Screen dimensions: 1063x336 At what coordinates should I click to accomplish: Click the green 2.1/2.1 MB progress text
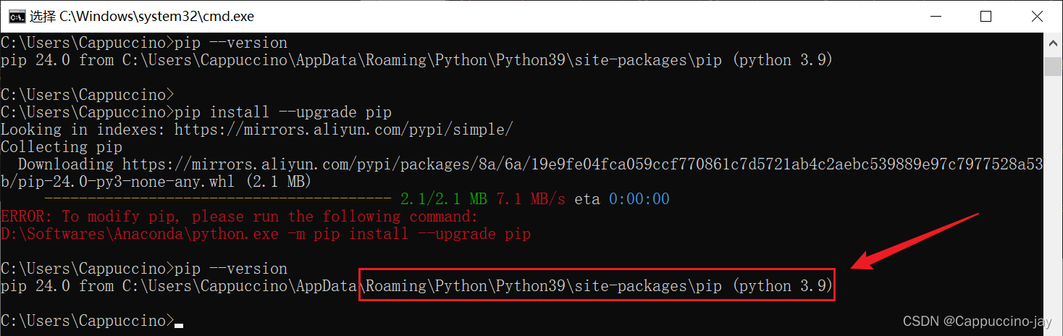[443, 198]
